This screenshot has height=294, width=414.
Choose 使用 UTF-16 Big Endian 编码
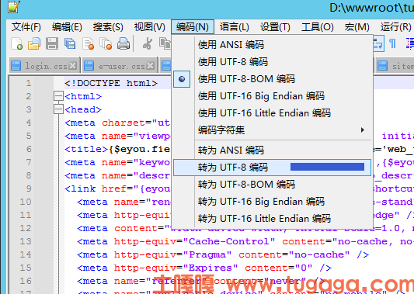tap(272, 96)
